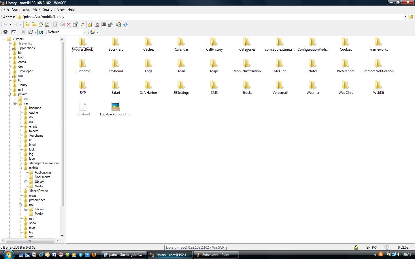Open file properties toolbar icon

click(75, 24)
